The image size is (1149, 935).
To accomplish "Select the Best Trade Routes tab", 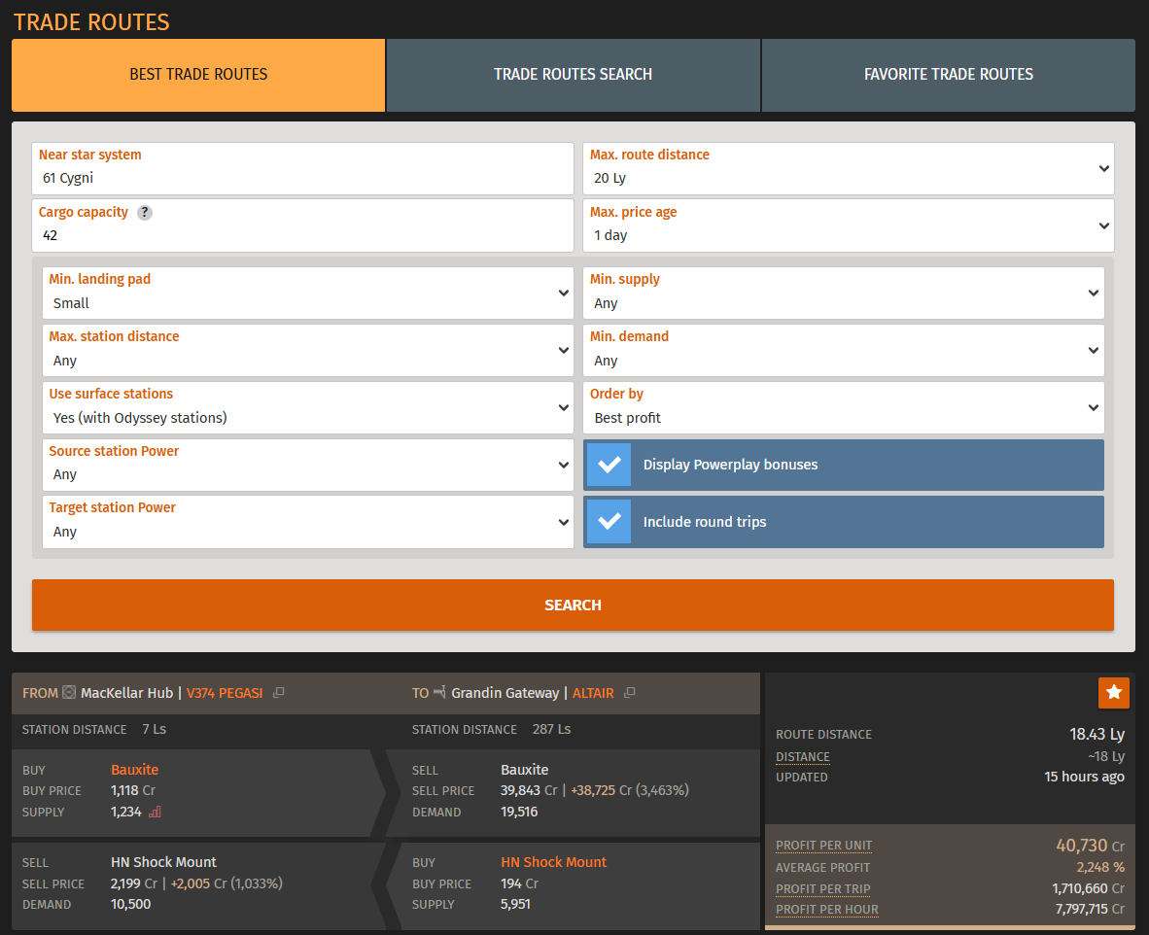I will pyautogui.click(x=198, y=75).
